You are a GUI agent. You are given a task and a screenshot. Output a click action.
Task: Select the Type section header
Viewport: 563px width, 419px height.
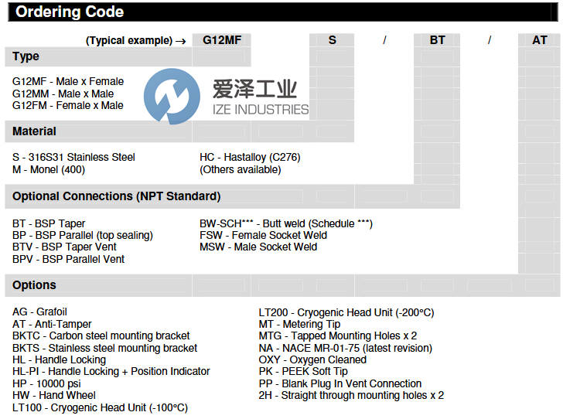pyautogui.click(x=26, y=57)
